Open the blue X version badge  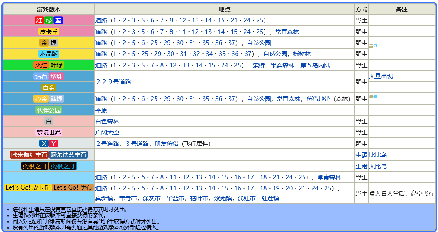pos(44,144)
